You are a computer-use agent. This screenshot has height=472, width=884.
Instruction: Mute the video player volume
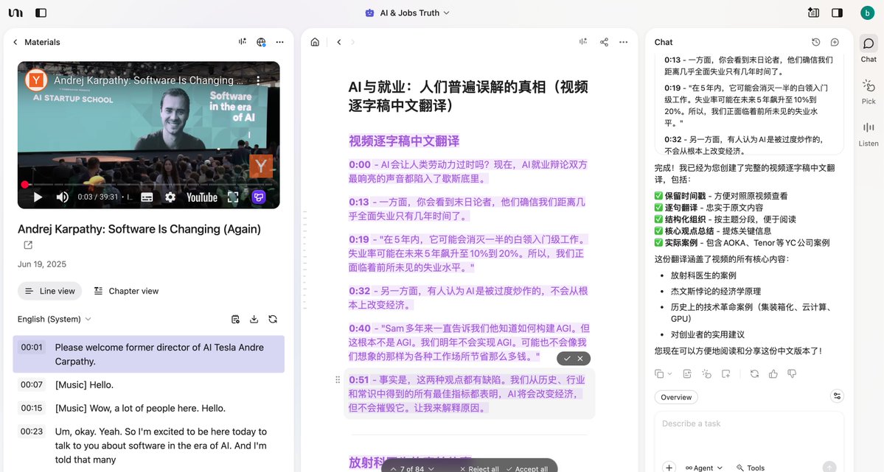(63, 197)
